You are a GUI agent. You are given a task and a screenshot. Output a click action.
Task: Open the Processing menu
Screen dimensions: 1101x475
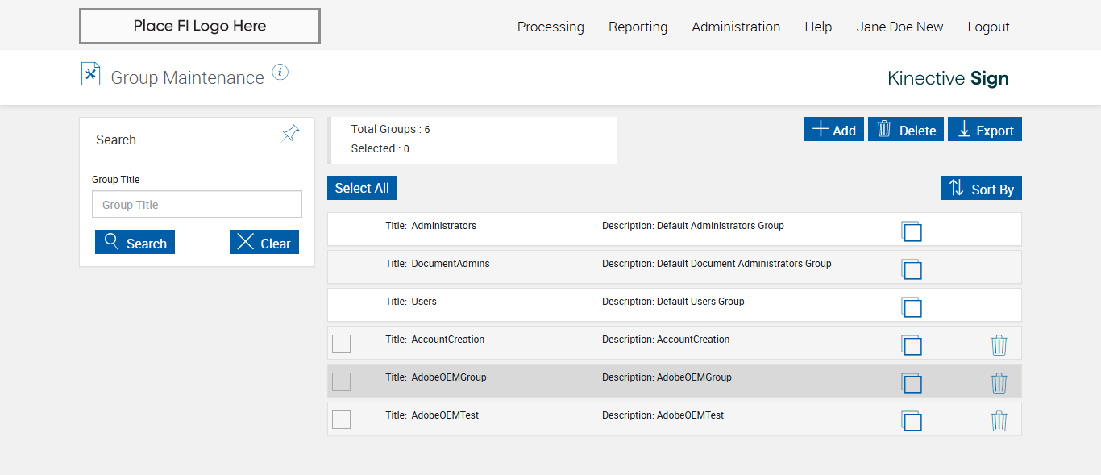coord(550,27)
